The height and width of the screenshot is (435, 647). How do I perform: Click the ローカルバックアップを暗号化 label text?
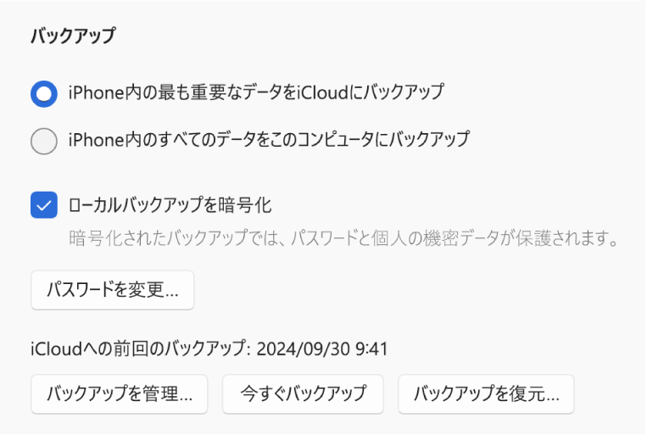170,205
